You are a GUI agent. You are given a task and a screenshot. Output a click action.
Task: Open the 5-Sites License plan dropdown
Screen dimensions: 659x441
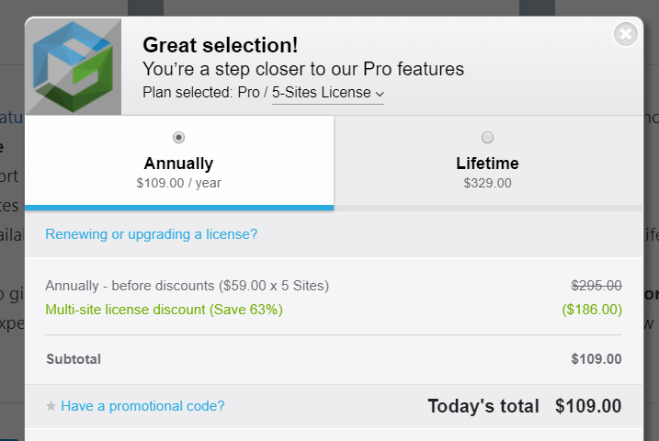[x=328, y=93]
